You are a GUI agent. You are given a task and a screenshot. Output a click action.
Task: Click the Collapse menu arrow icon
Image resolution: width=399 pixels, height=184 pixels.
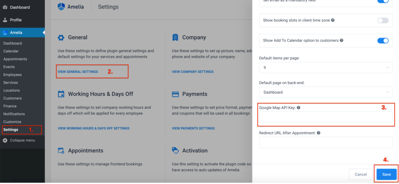click(5, 140)
